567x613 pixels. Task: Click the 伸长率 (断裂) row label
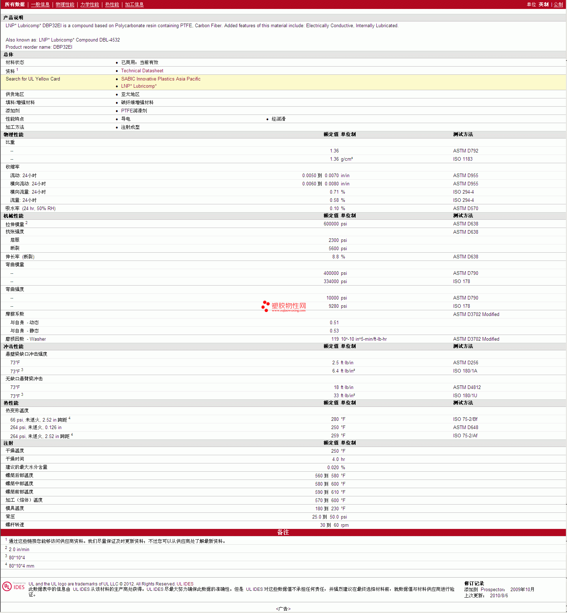click(20, 257)
